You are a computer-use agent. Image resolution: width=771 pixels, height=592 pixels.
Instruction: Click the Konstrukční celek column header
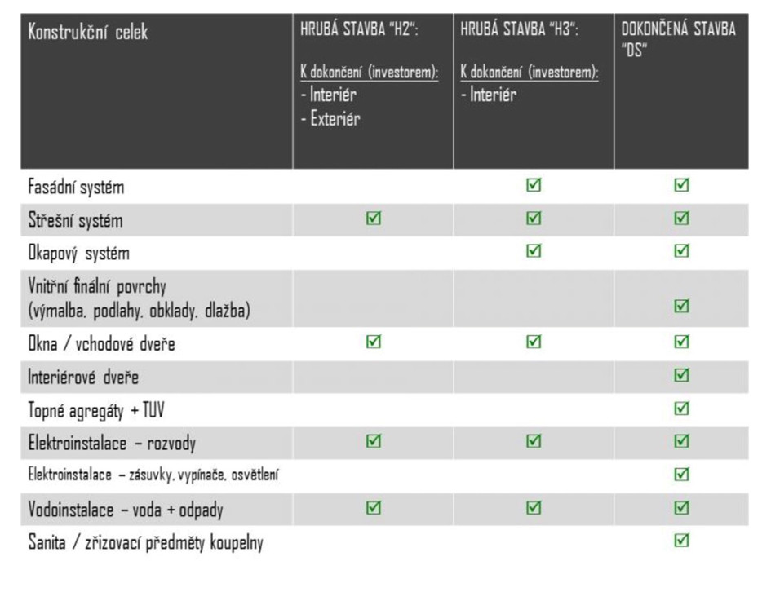tap(88, 32)
